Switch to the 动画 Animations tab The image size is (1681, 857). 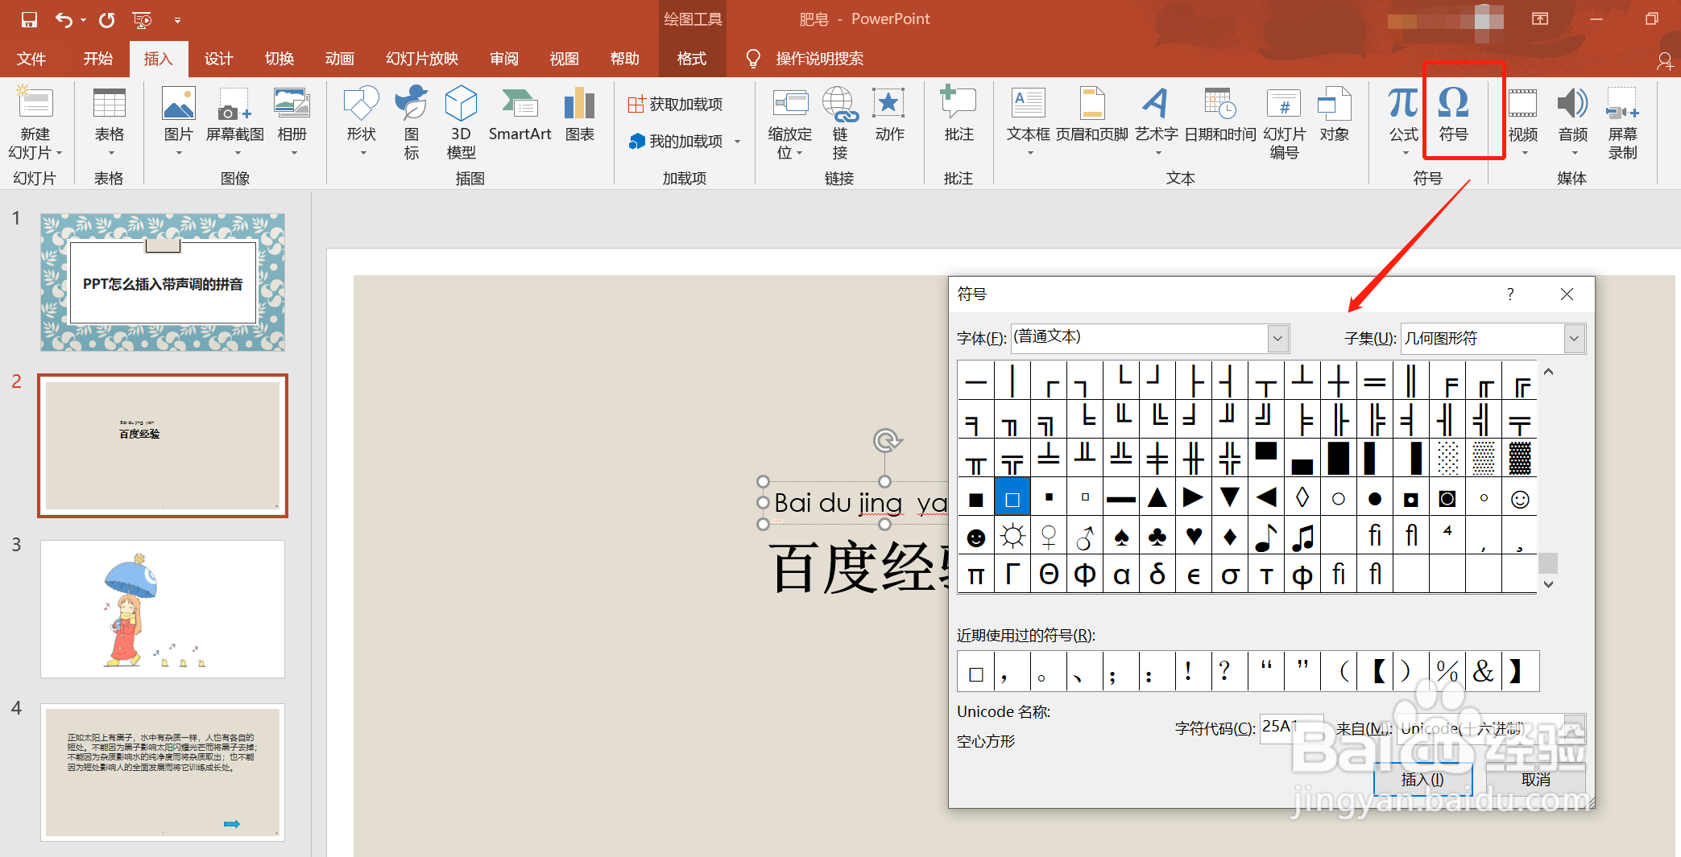click(x=340, y=59)
